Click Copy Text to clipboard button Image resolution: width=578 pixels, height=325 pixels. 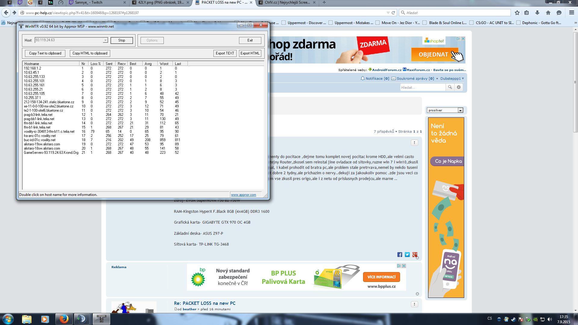pos(45,53)
